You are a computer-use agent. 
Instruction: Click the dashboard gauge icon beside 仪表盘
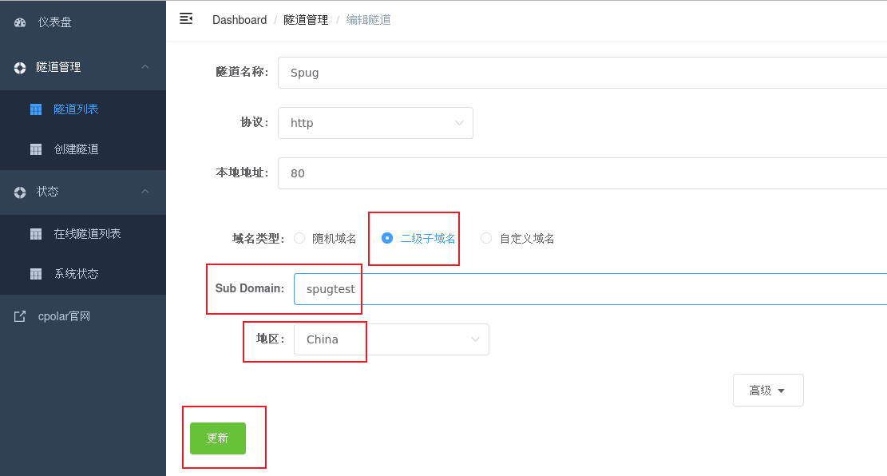pos(20,22)
